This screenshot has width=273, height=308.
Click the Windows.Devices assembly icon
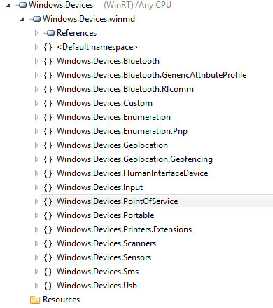(x=21, y=5)
